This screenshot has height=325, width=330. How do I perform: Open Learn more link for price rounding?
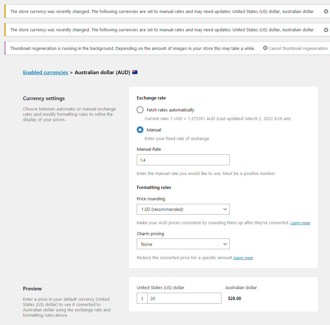[300, 223]
